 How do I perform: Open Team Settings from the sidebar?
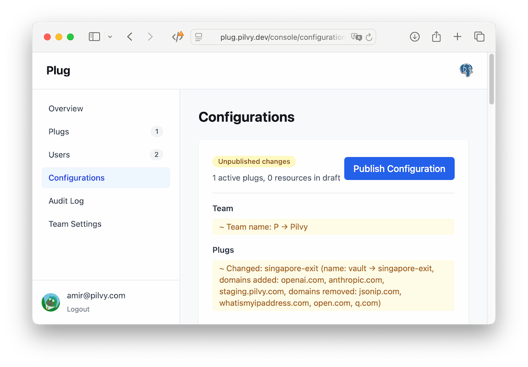[75, 224]
